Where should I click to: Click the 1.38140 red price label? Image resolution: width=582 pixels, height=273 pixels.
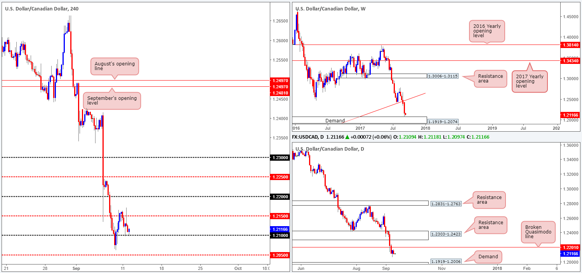click(x=570, y=45)
